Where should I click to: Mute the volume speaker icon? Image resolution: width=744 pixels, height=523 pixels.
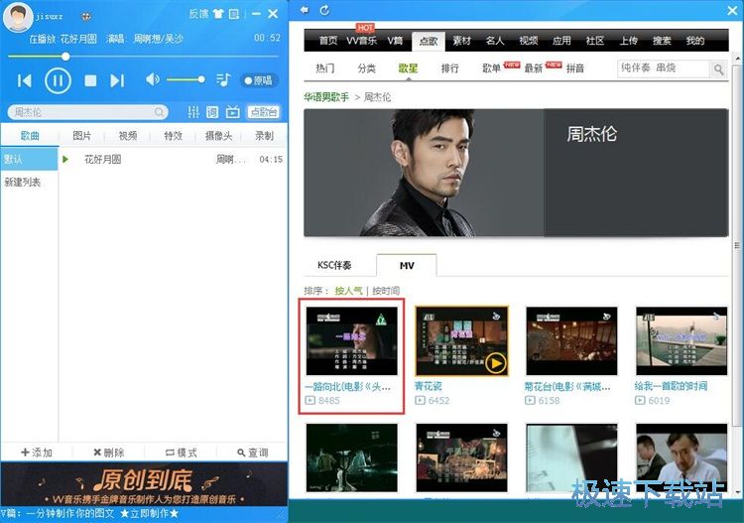152,79
